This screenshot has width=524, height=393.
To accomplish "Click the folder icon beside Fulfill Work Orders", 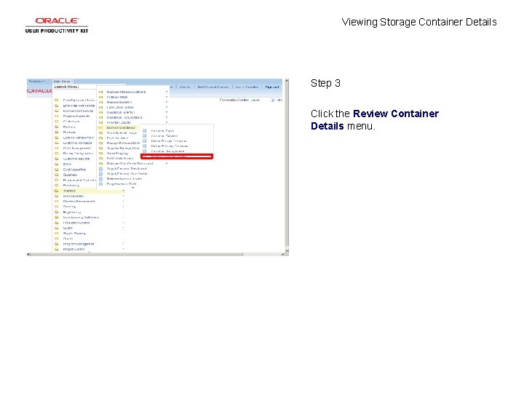I will [x=100, y=159].
